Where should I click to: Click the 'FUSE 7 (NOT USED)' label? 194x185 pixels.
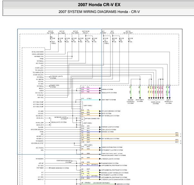[x=53, y=41]
